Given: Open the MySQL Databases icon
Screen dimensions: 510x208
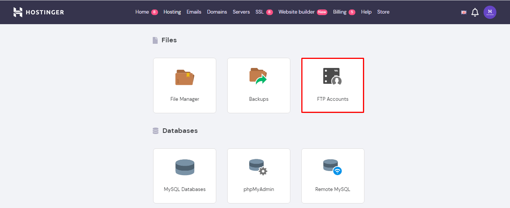Looking at the screenshot, I should click(x=185, y=167).
